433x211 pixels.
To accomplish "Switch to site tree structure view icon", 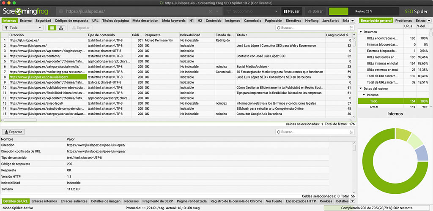I will tap(61, 27).
